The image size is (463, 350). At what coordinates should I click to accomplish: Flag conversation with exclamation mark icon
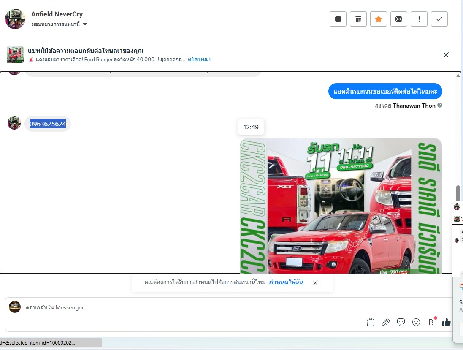pos(419,19)
